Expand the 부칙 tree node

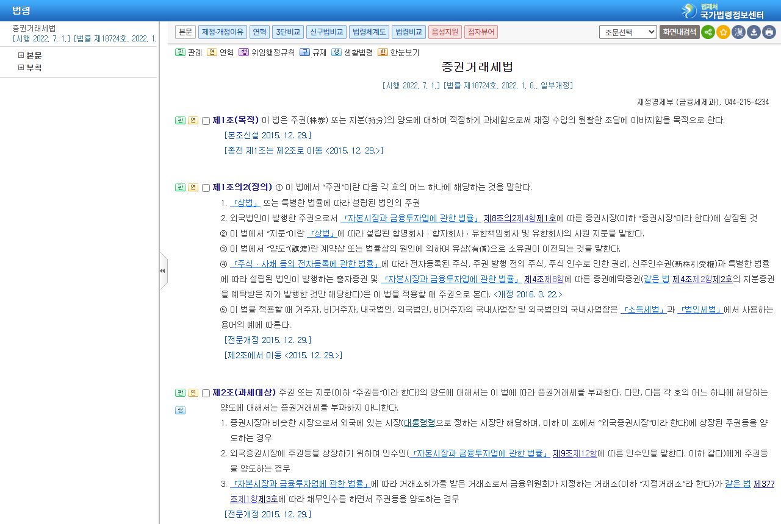click(x=21, y=68)
